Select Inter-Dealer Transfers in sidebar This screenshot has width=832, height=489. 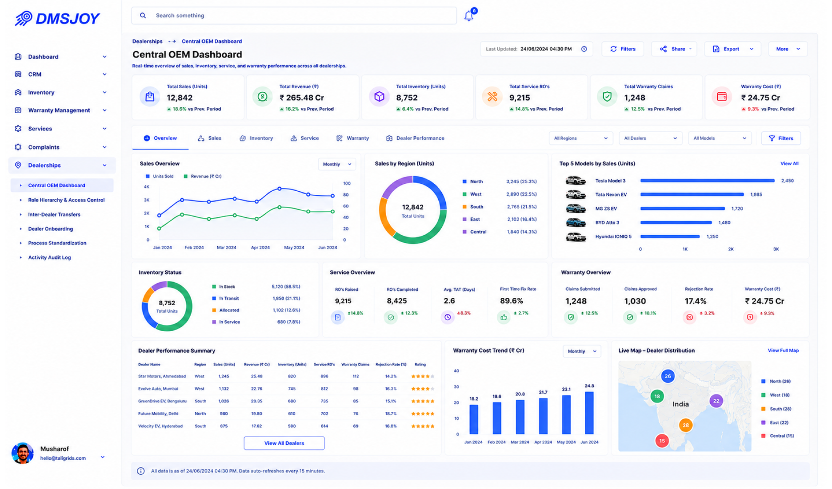[54, 214]
